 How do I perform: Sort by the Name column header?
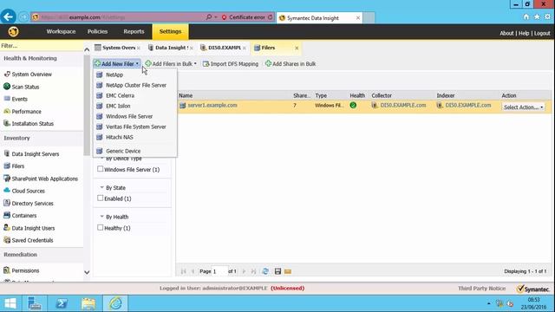click(186, 95)
